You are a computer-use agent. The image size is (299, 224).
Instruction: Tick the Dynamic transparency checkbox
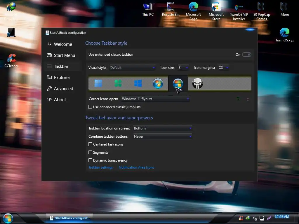tap(91, 160)
